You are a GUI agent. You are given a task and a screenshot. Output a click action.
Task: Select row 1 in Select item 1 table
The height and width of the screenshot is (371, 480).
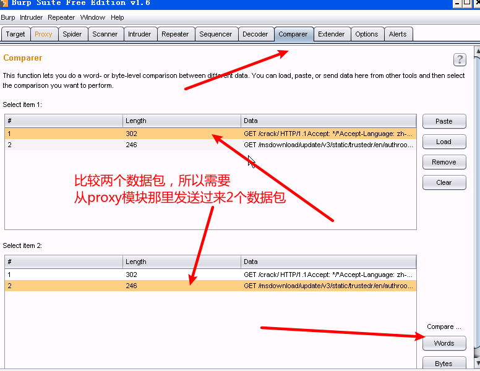pyautogui.click(x=210, y=134)
